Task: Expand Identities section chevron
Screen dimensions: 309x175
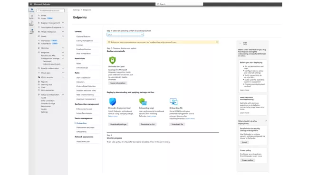Action: 63,48
